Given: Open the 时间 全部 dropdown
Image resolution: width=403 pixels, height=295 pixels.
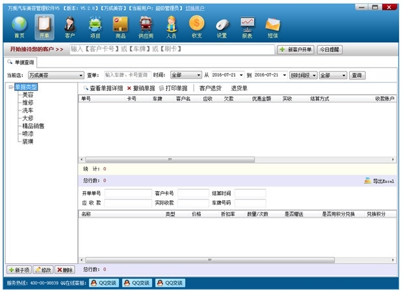Looking at the screenshot, I should (186, 75).
